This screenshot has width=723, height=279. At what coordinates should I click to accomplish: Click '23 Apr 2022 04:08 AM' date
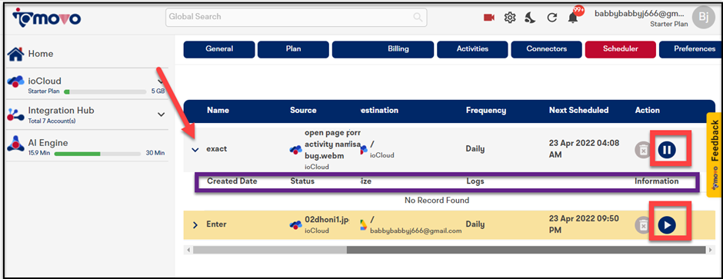click(x=584, y=149)
